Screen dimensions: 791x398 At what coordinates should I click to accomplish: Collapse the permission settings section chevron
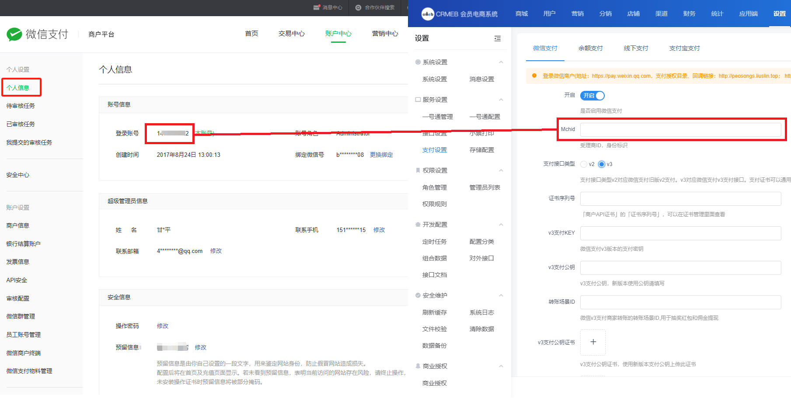[501, 170]
